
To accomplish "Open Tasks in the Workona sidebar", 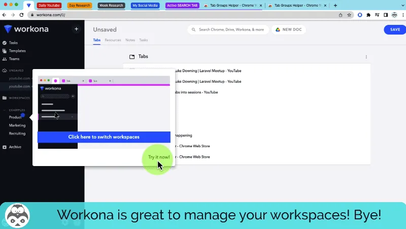I will pyautogui.click(x=13, y=43).
